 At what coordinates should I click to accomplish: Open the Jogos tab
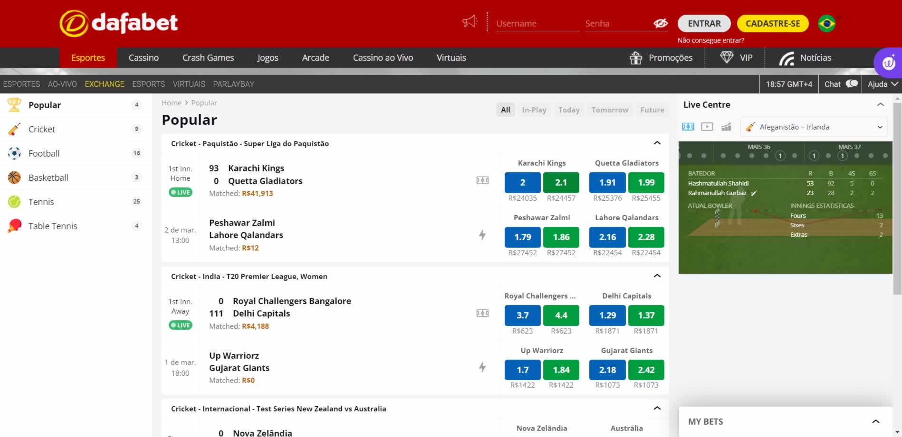point(268,57)
